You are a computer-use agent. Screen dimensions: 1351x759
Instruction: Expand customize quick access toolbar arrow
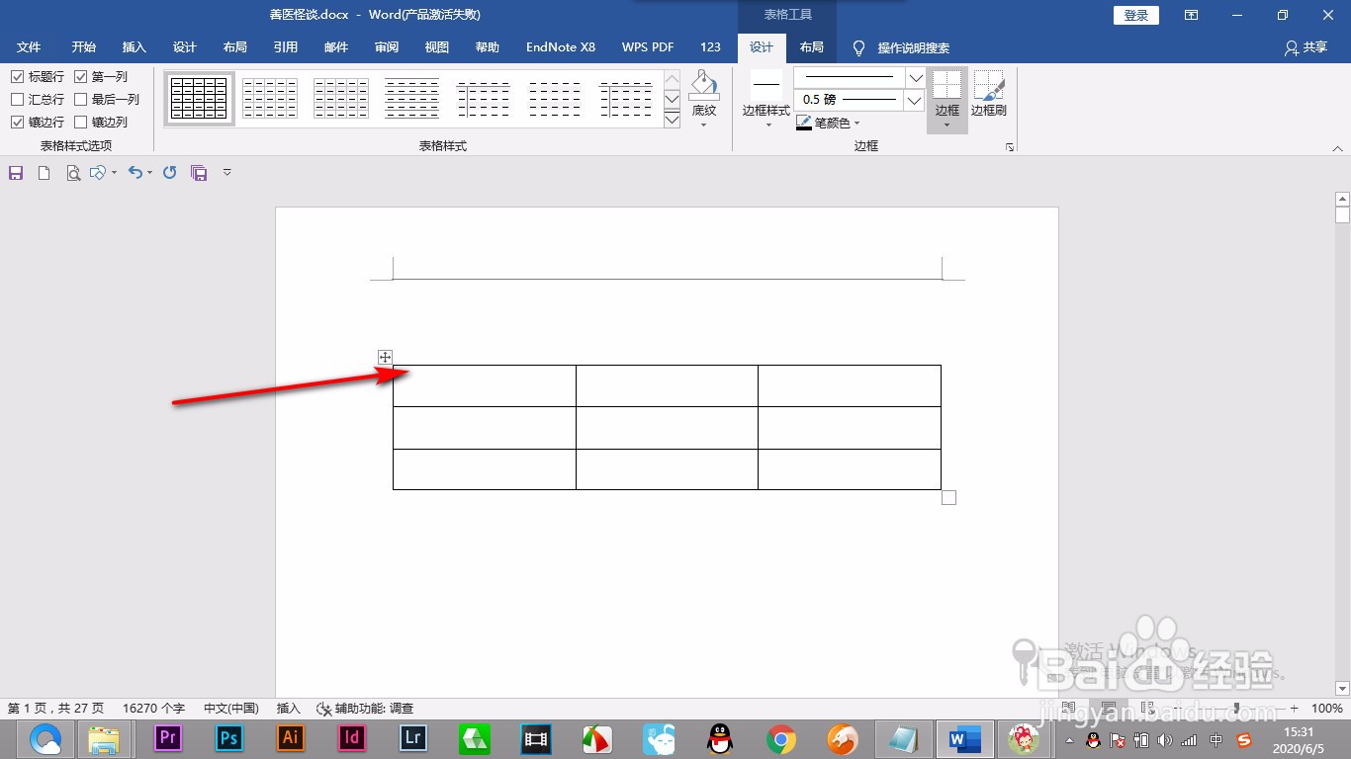point(226,172)
